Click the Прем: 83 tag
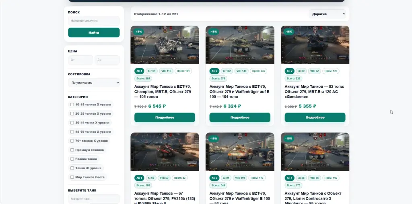Viewport: 412px width, 204px height. (180, 178)
